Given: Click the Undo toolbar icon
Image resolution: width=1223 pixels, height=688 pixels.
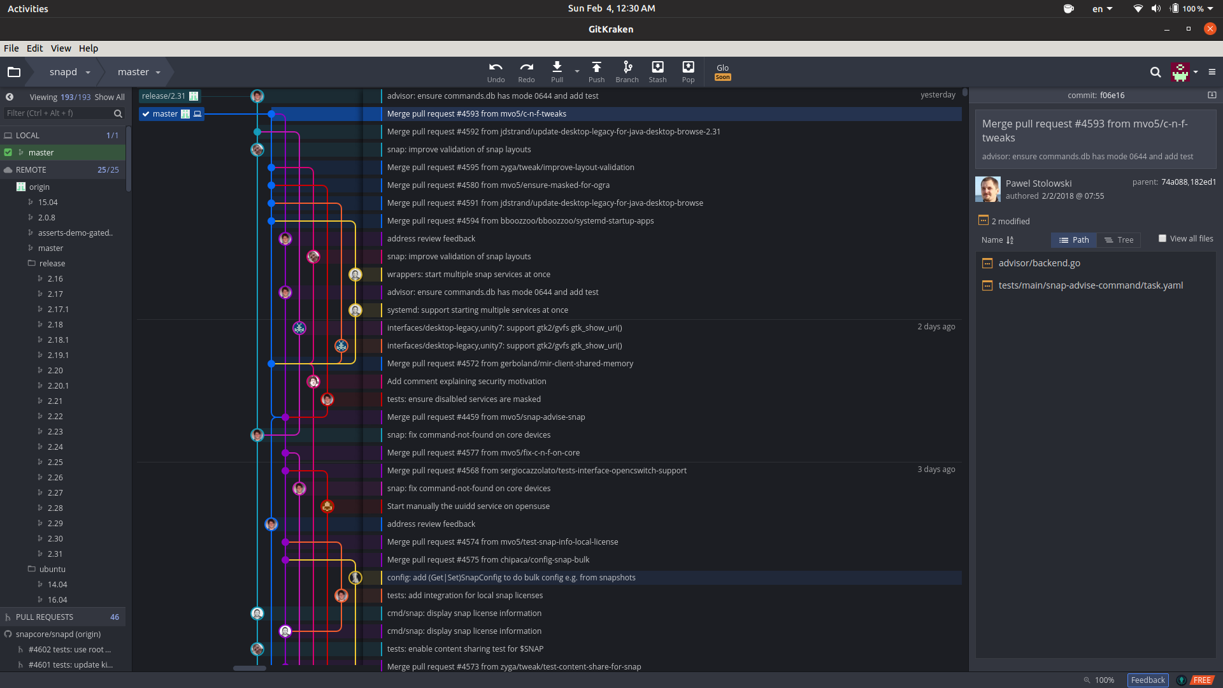Looking at the screenshot, I should click(496, 72).
